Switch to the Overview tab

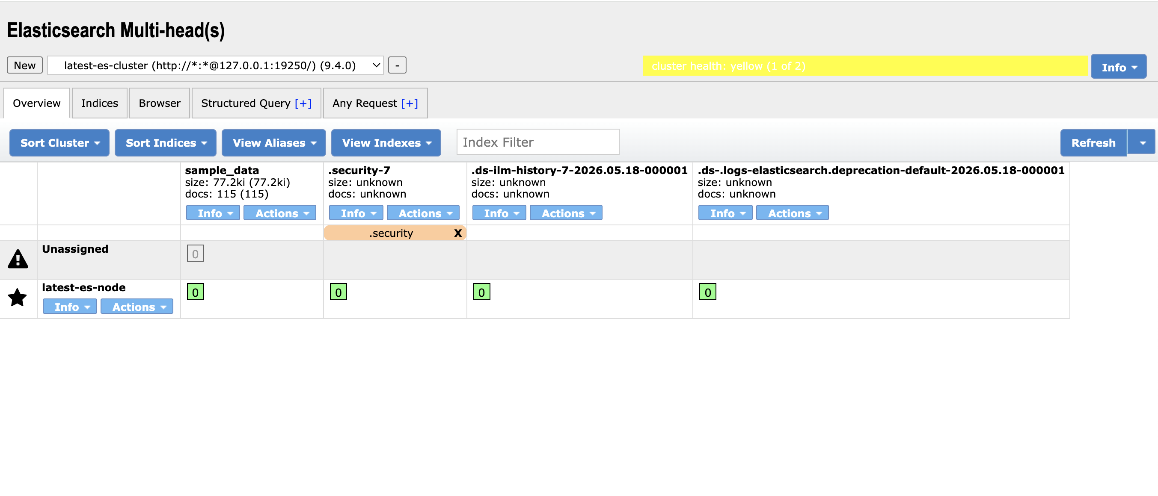37,103
